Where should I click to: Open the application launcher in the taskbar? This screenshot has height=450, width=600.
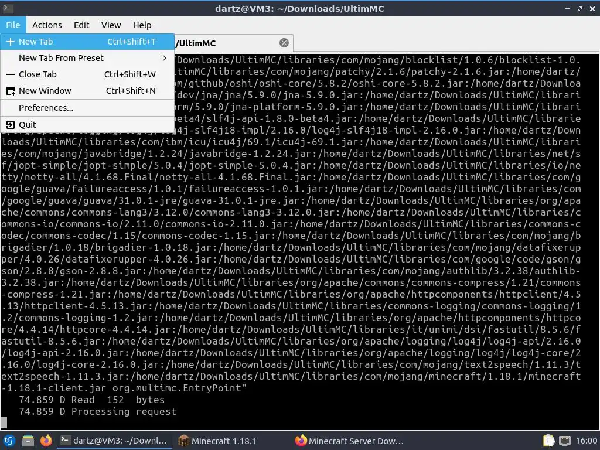tap(9, 441)
